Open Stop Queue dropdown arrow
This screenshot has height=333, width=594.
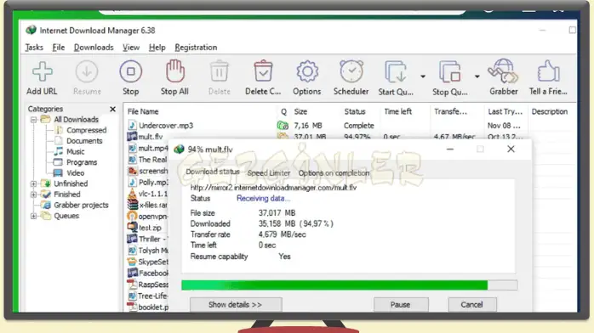[477, 76]
